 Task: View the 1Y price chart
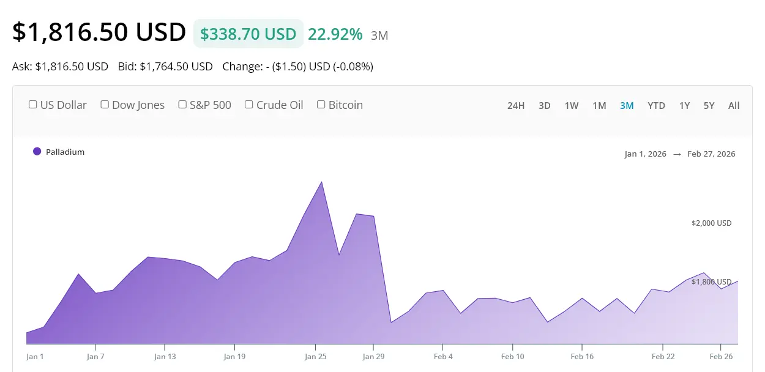(684, 105)
